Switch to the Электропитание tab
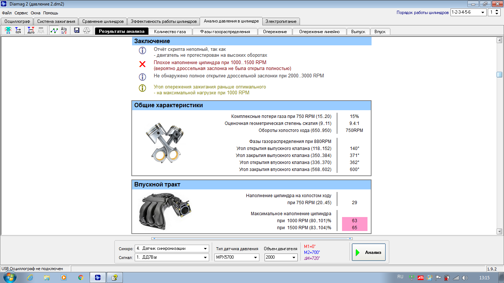 tap(281, 21)
